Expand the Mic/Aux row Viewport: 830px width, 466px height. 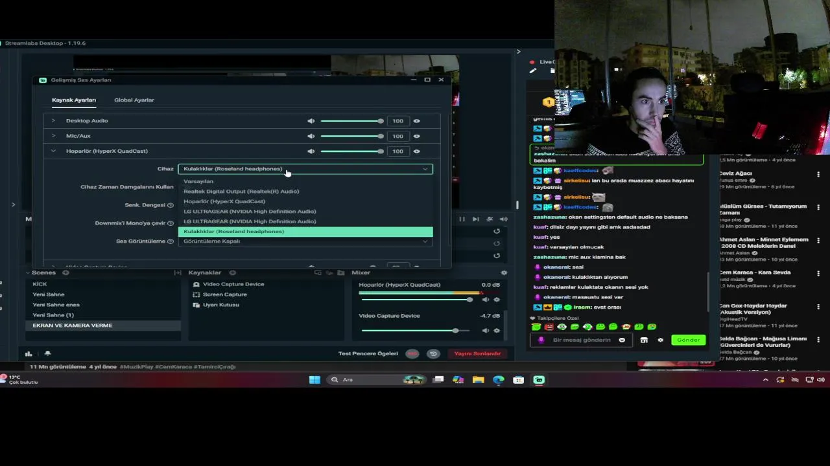(x=53, y=136)
